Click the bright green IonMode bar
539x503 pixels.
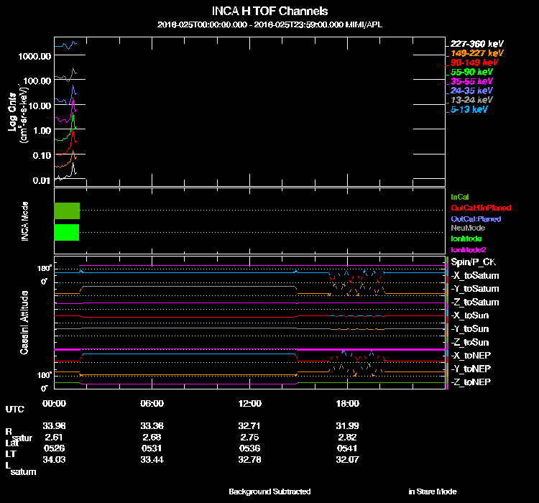(66, 232)
